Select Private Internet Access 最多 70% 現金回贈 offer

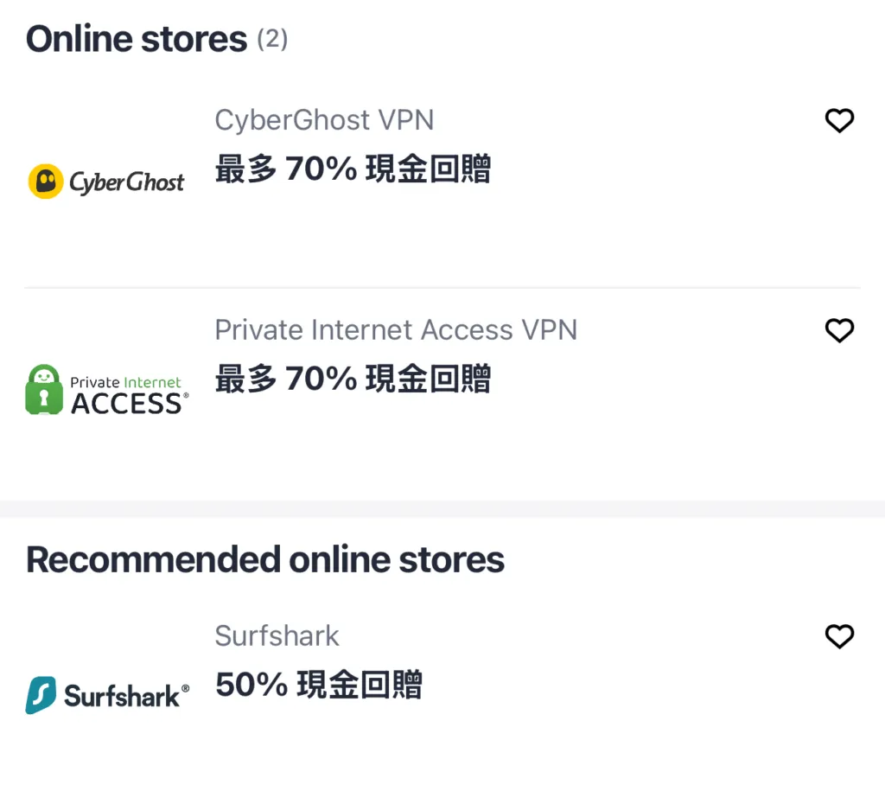pos(353,379)
